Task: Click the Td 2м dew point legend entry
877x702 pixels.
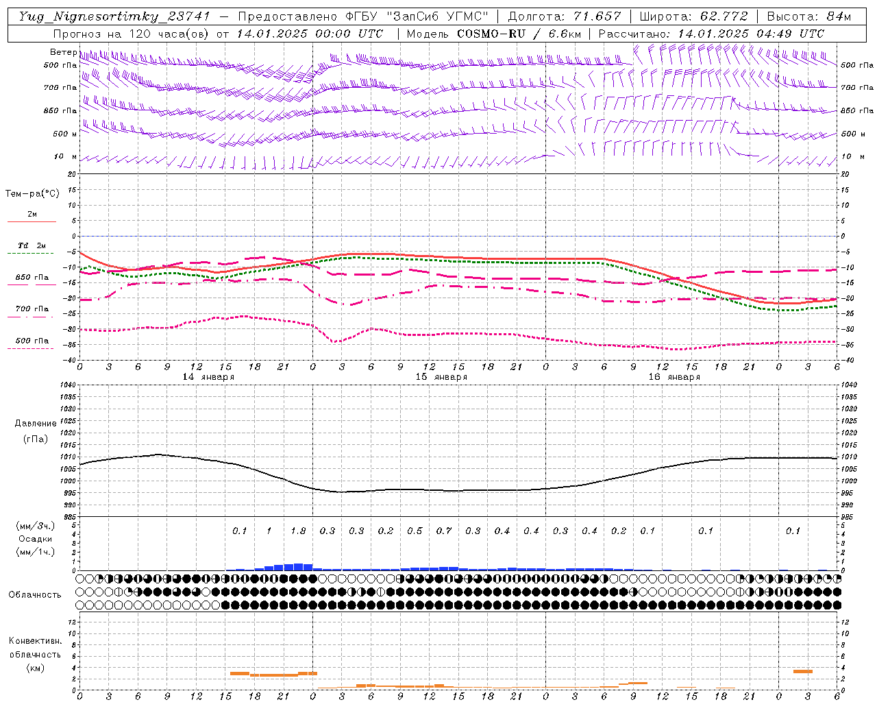Action: 32,245
